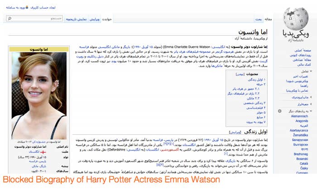Click the Wikipedia globe logo
This screenshot has height=194, width=317.
296,19
